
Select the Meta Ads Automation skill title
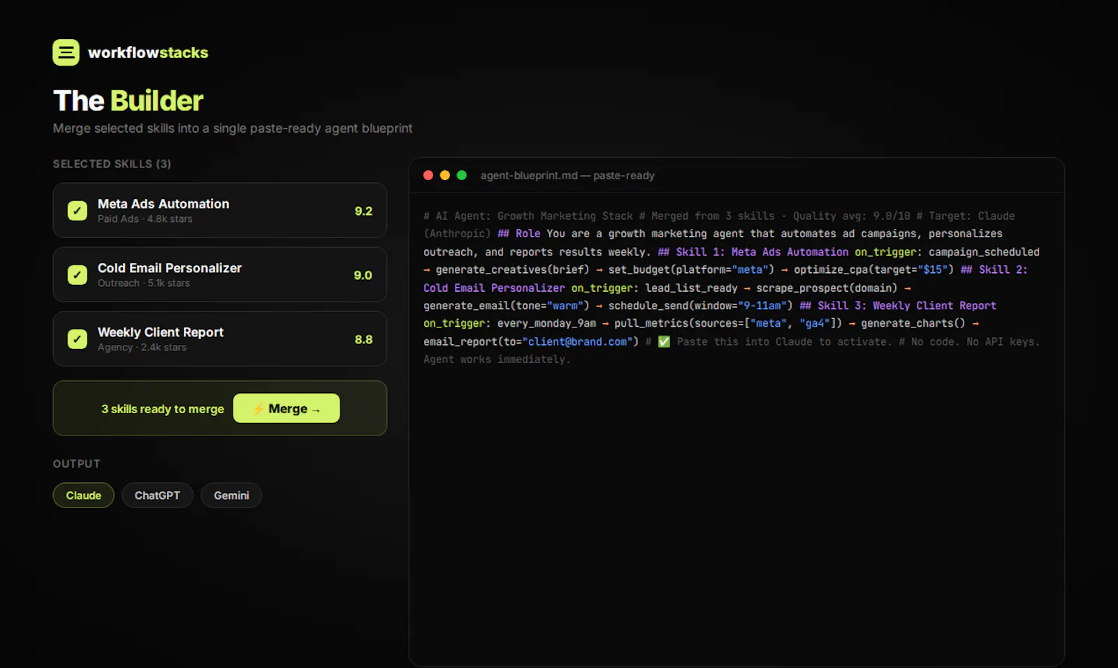click(x=164, y=204)
